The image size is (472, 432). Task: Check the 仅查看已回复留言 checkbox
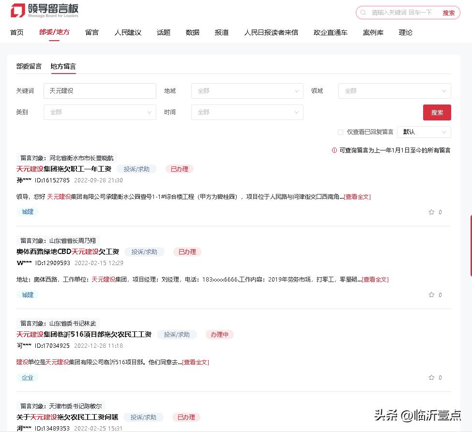pyautogui.click(x=340, y=132)
